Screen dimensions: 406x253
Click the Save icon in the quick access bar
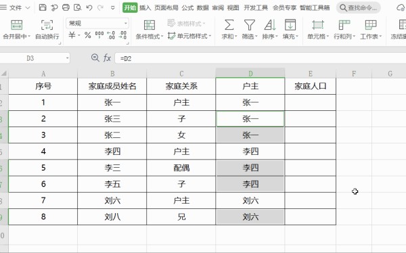43,7
